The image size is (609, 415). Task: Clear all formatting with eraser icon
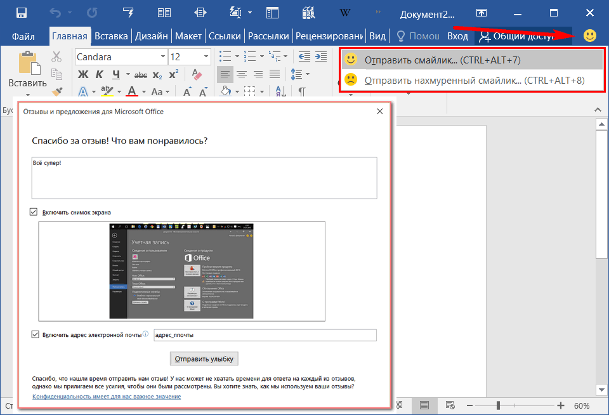click(x=197, y=74)
